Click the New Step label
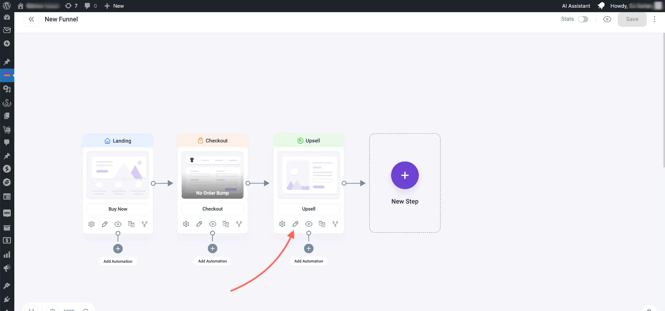Image resolution: width=665 pixels, height=311 pixels. 405,201
